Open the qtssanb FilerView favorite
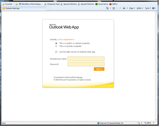 (x=86, y=4)
